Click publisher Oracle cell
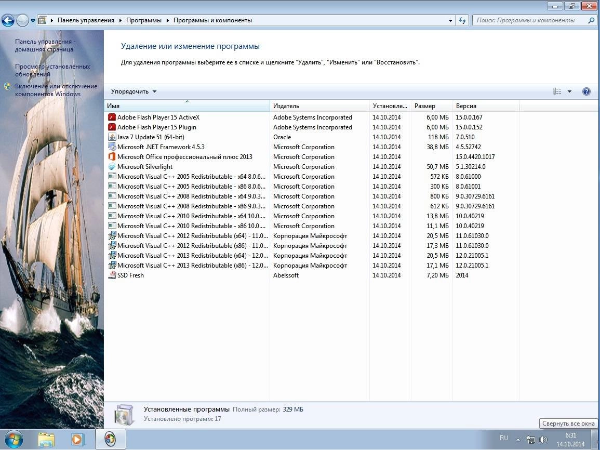The height and width of the screenshot is (450, 600). tap(282, 137)
